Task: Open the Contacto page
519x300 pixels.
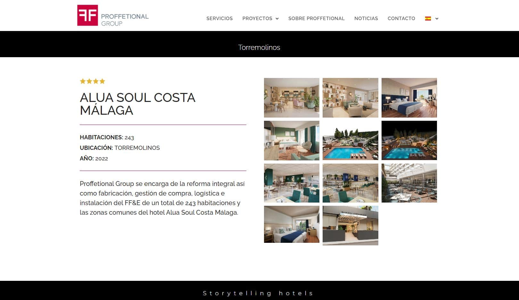Action: (401, 19)
